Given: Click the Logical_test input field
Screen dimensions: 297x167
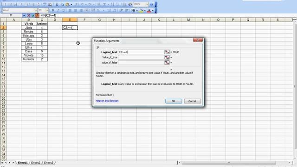Looking at the screenshot, I should pos(141,52).
